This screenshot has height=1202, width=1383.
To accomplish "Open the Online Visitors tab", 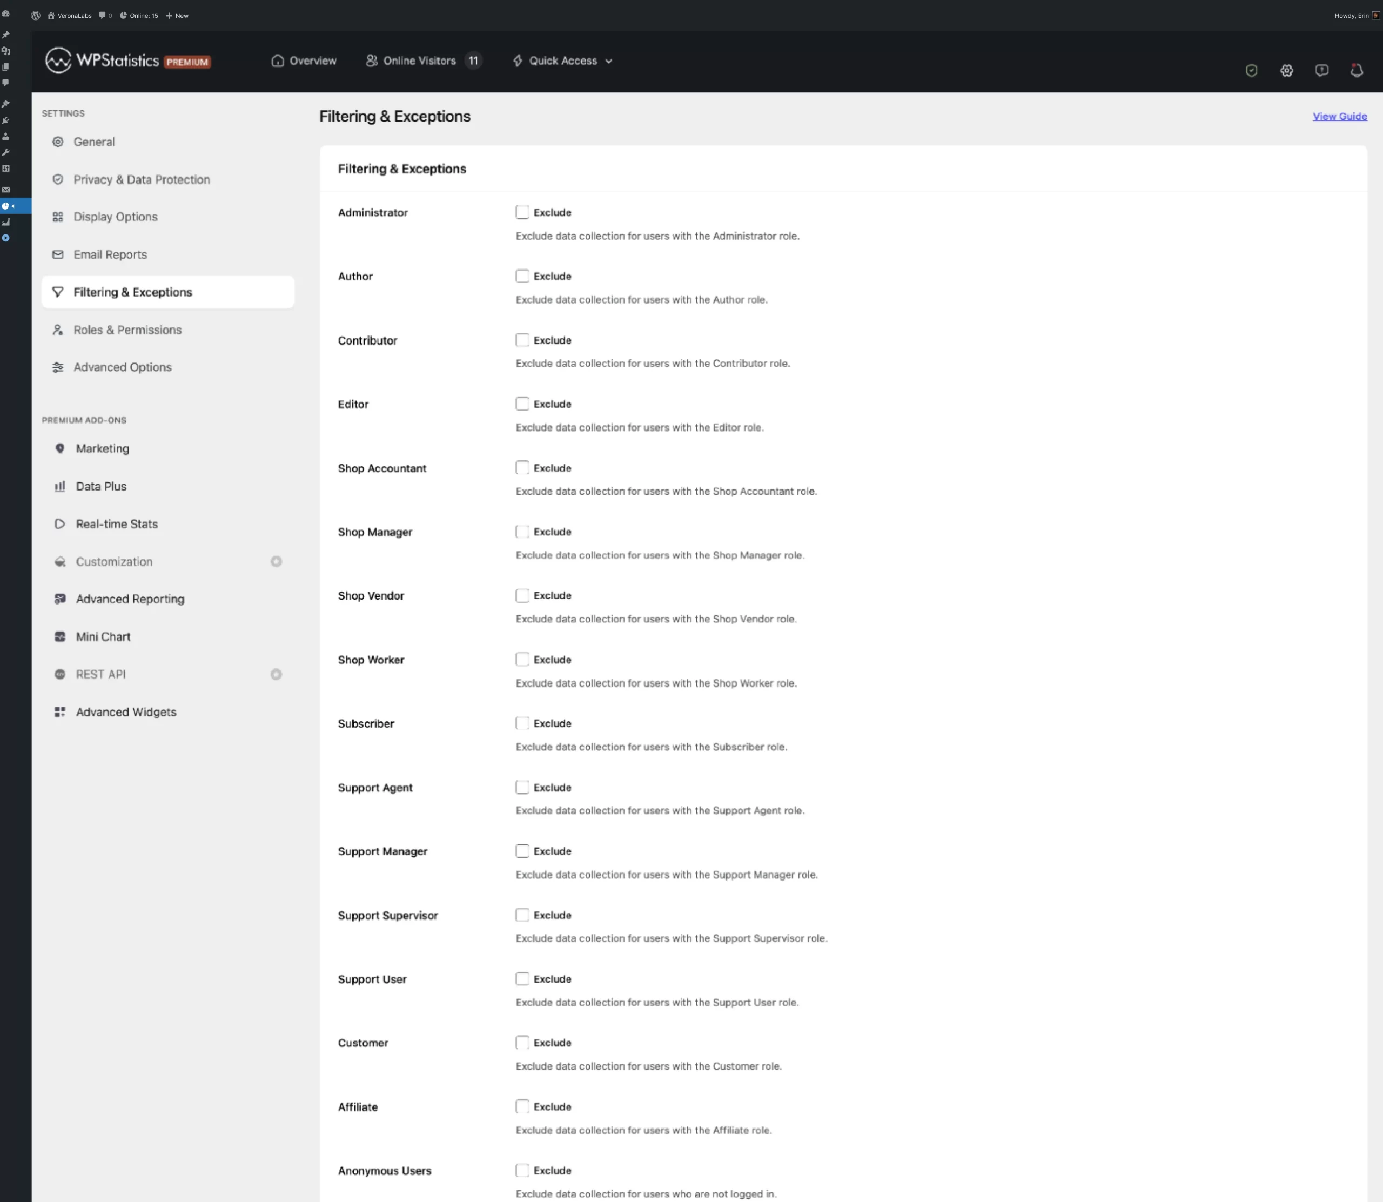I will click(x=423, y=61).
